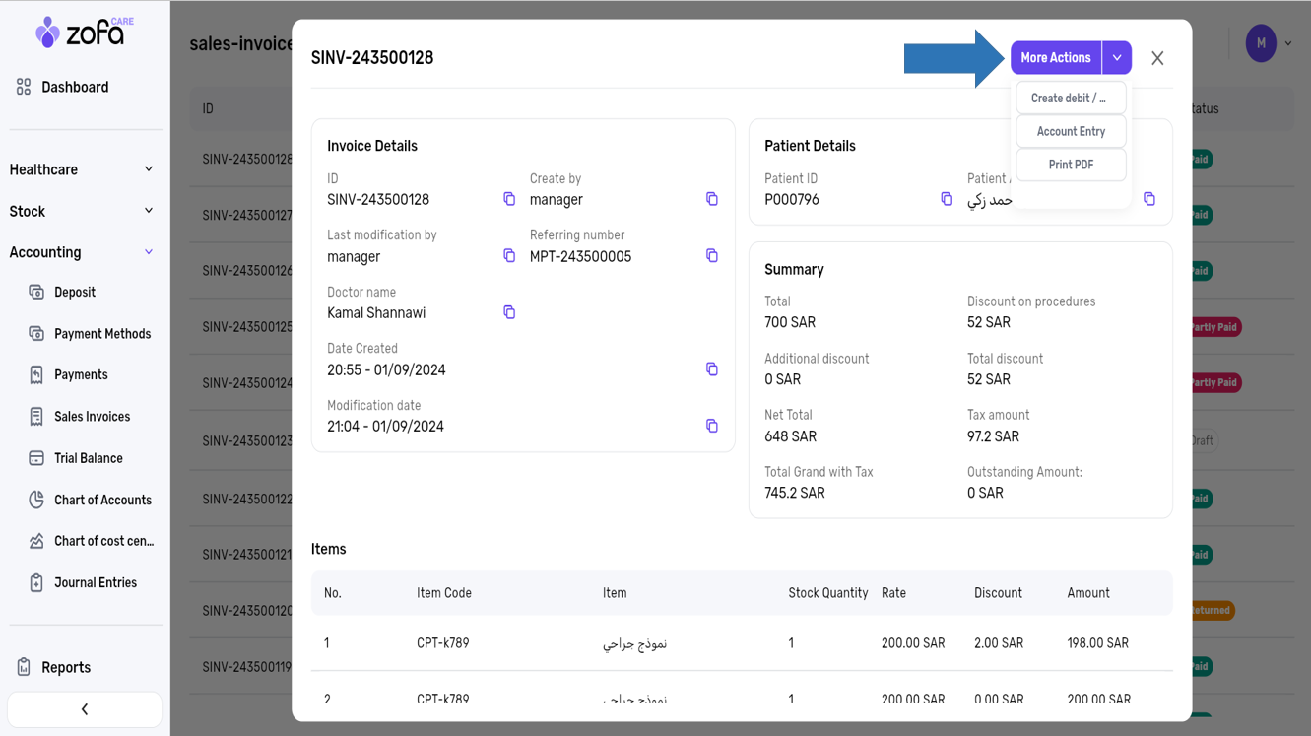This screenshot has height=736, width=1311.
Task: Go to Journal Entries page
Action: coord(95,583)
